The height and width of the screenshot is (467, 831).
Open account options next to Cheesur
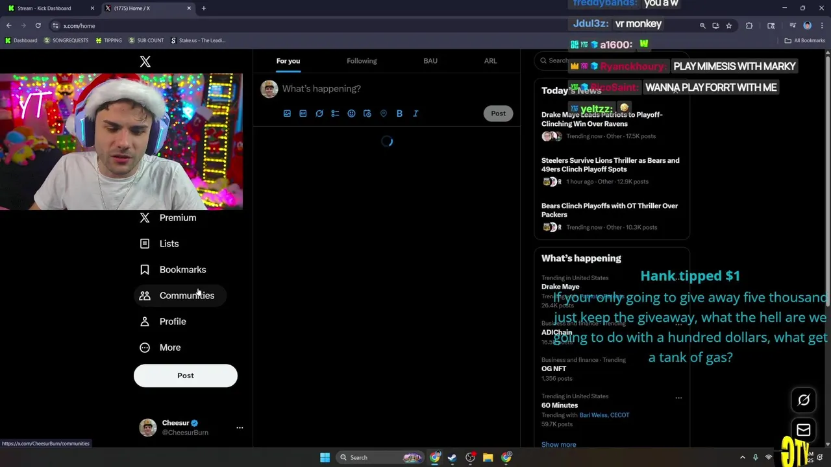click(240, 427)
